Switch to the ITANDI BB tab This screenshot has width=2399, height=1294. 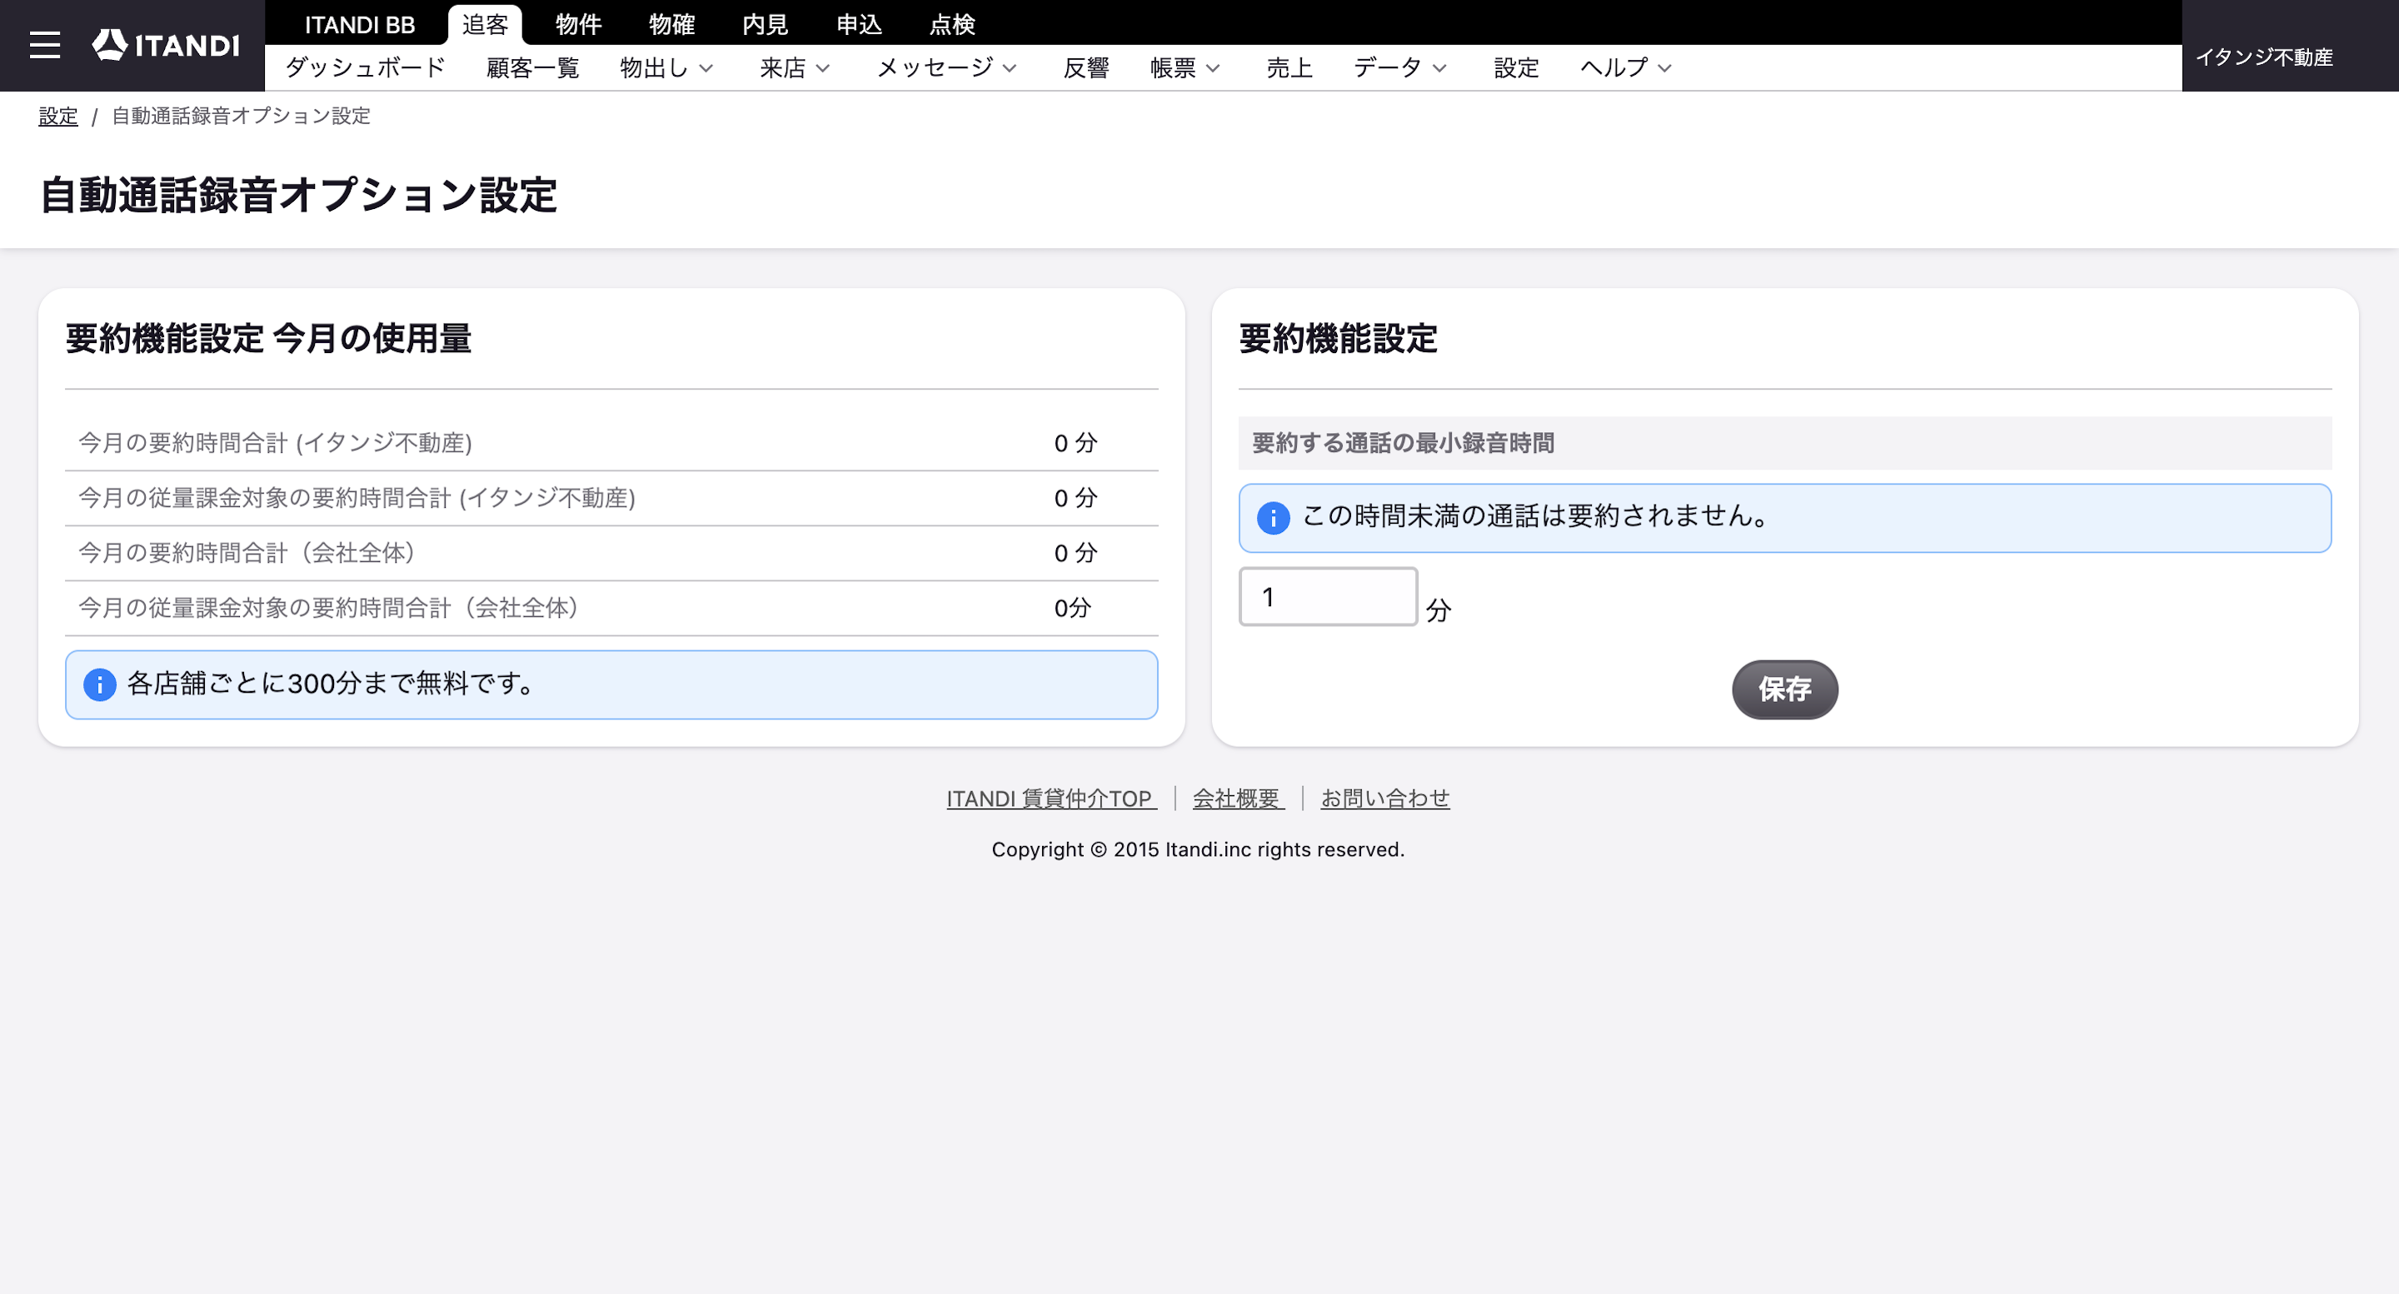(x=360, y=24)
